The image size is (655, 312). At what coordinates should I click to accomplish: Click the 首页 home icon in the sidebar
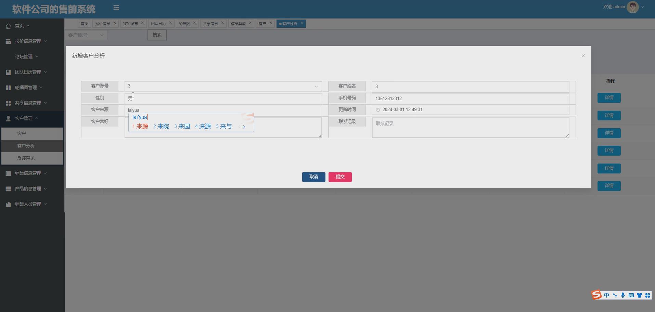pos(8,26)
